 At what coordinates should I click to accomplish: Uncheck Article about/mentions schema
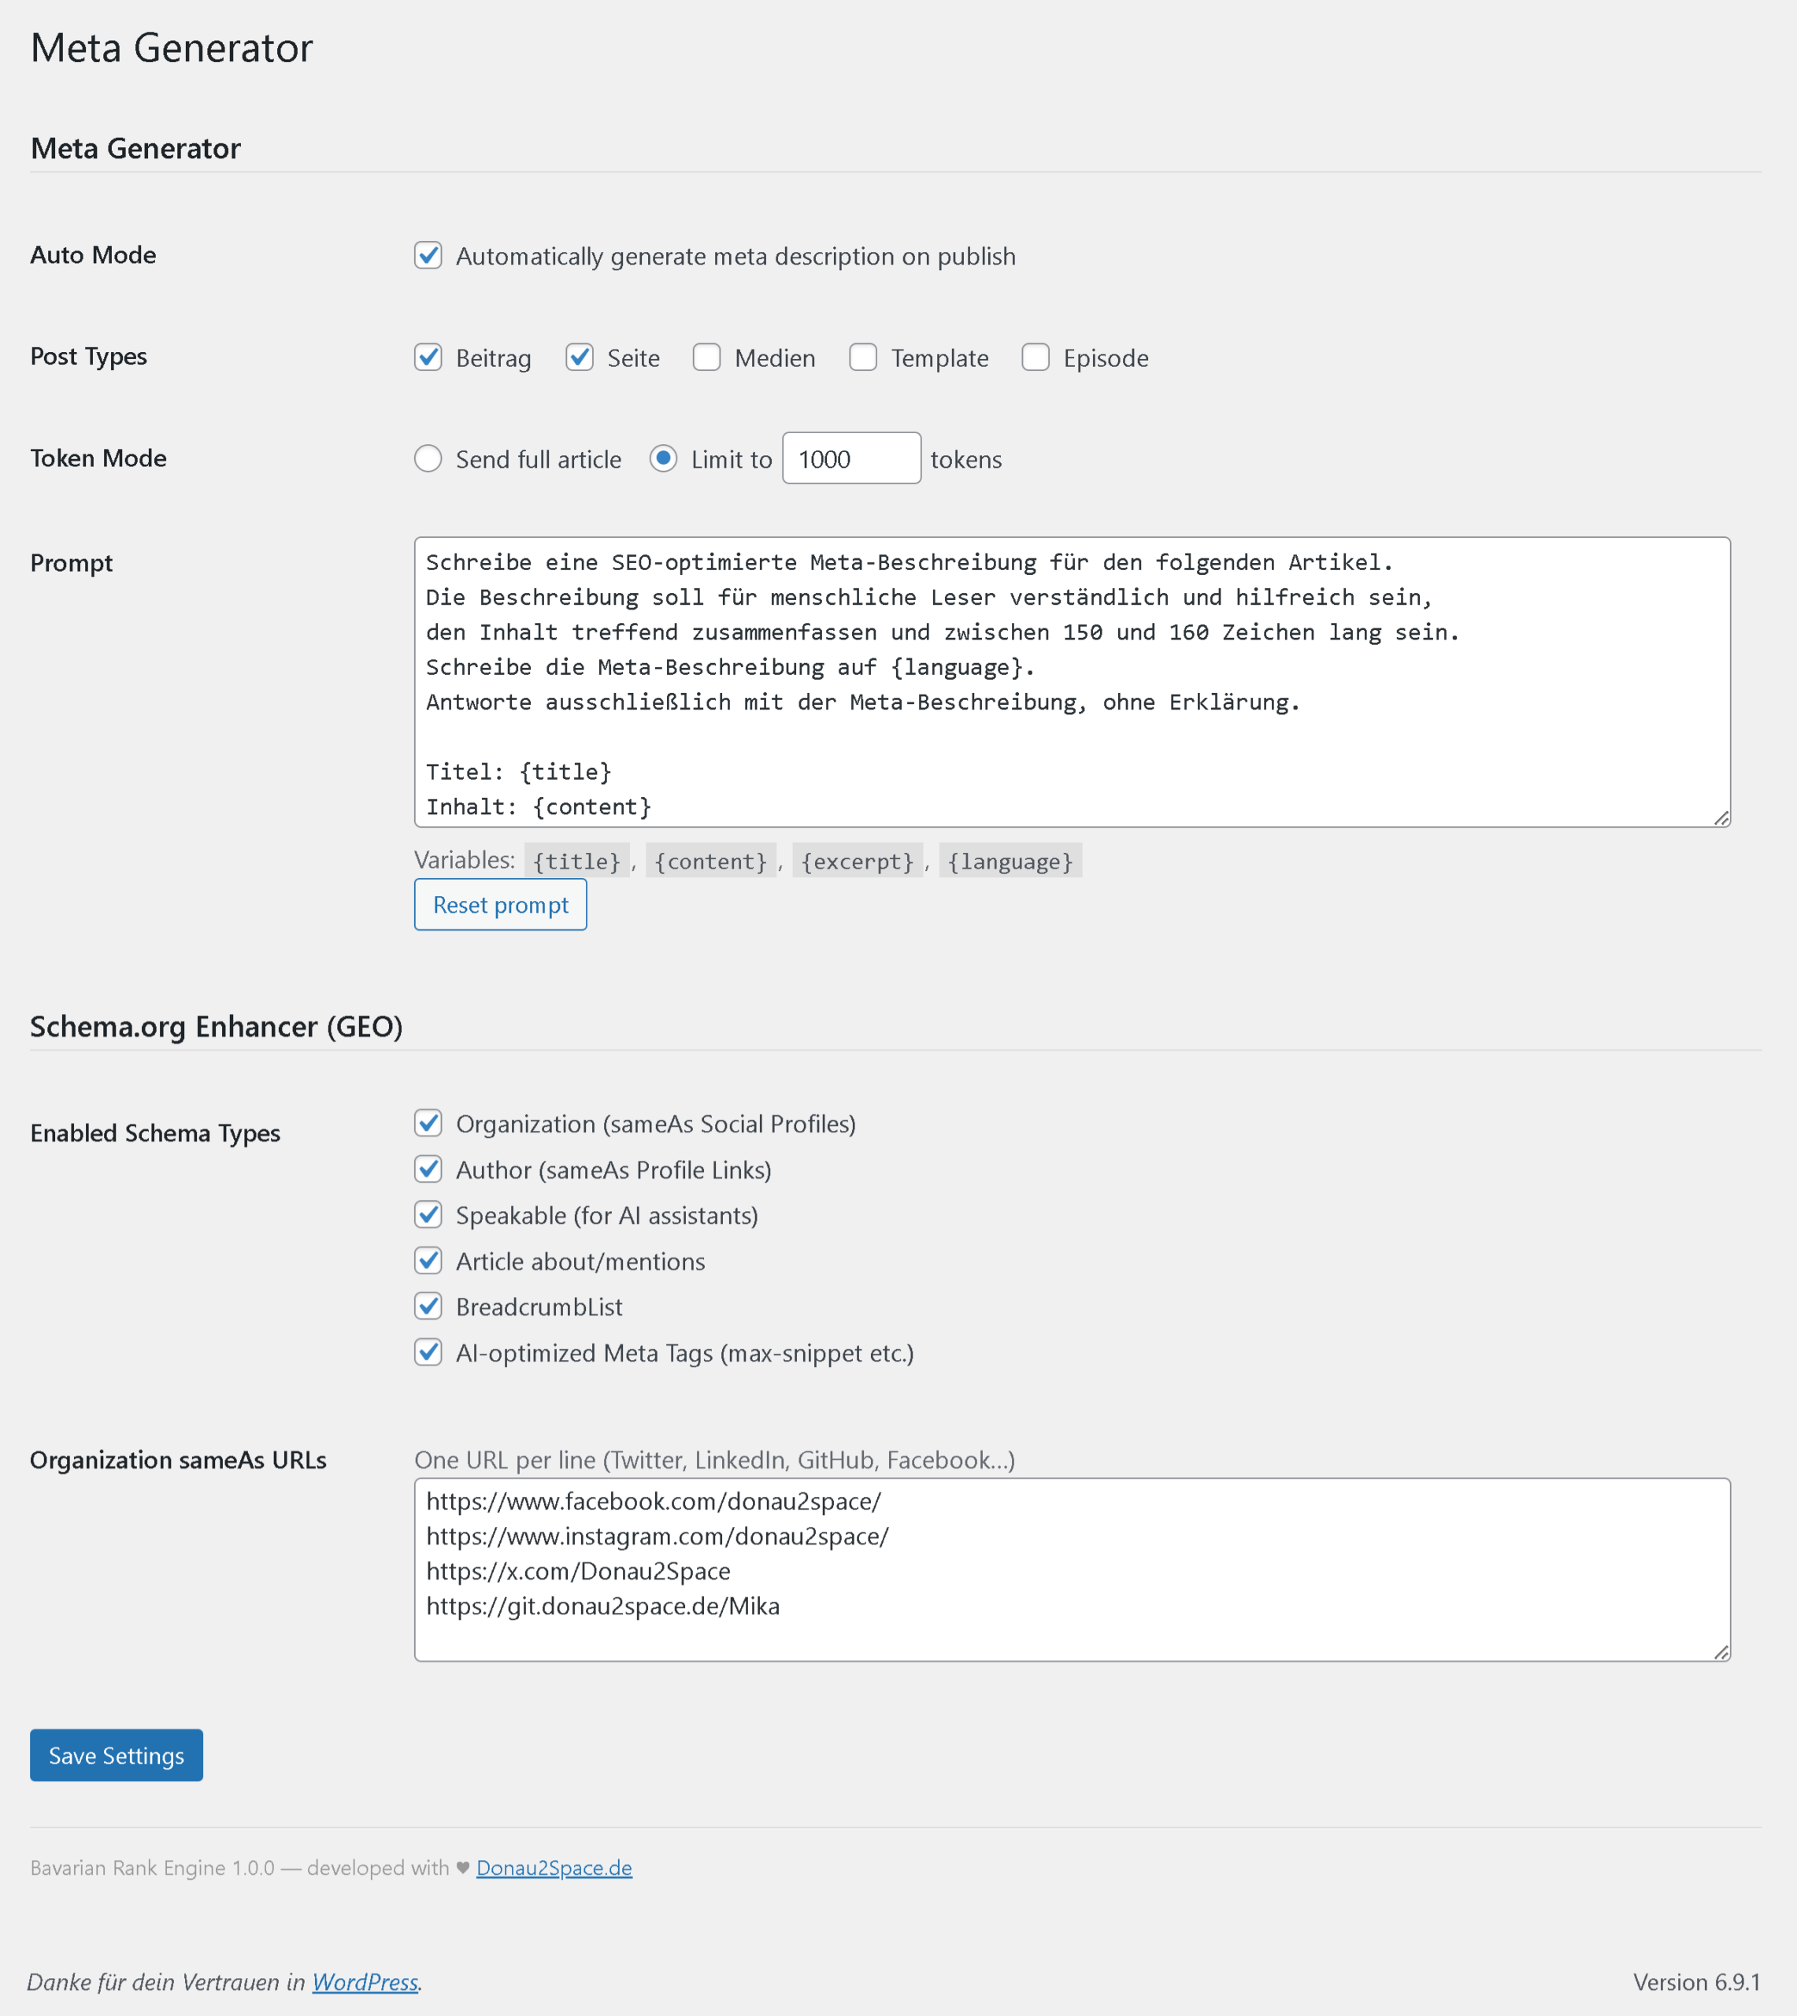tap(428, 1261)
